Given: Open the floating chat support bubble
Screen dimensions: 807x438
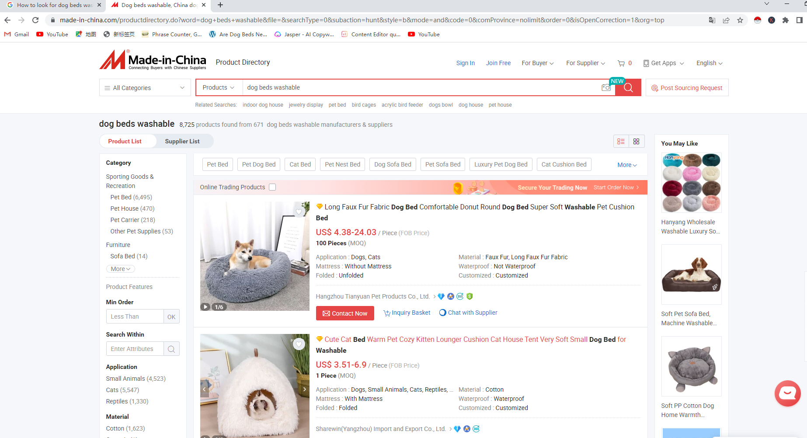Looking at the screenshot, I should point(787,393).
